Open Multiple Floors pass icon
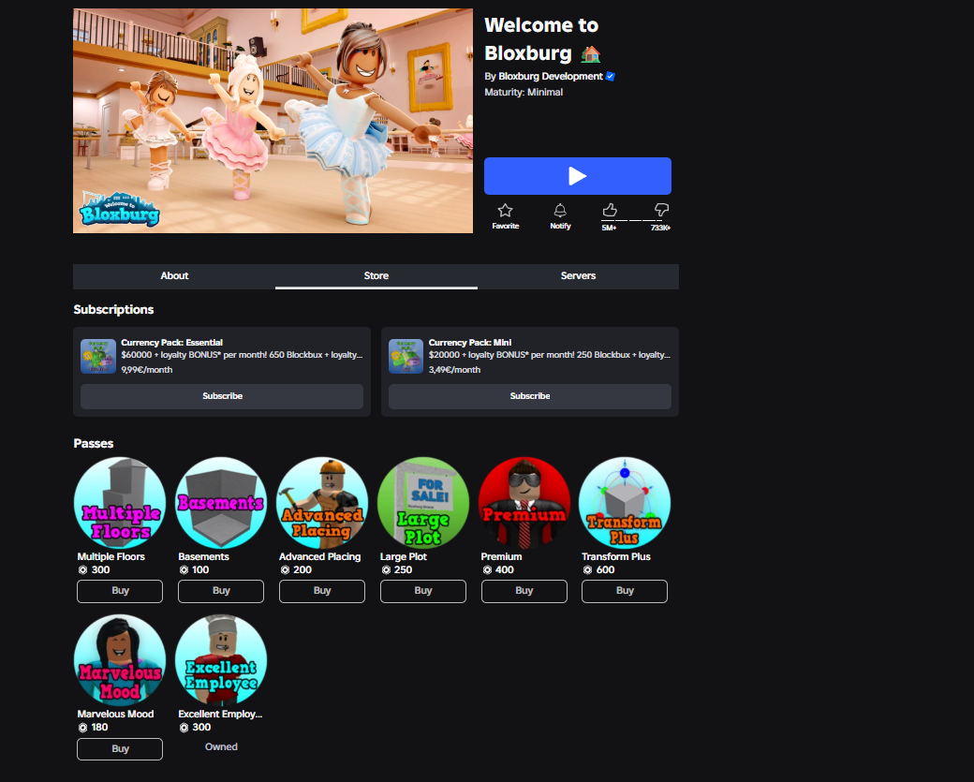Viewport: 974px width, 782px height. pyautogui.click(x=120, y=503)
